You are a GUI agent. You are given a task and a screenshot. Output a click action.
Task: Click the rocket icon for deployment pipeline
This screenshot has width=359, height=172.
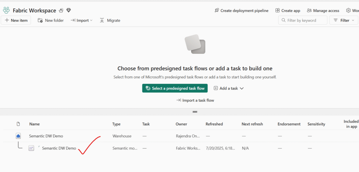[217, 11]
